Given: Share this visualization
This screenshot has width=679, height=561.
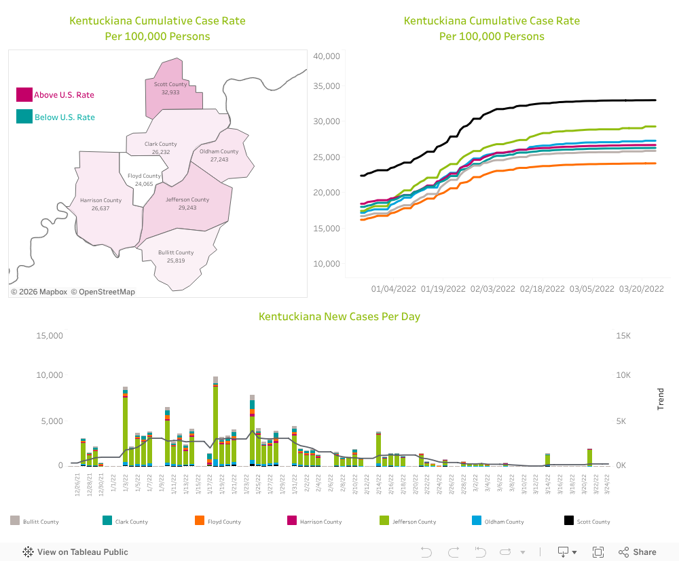Looking at the screenshot, I should point(638,552).
